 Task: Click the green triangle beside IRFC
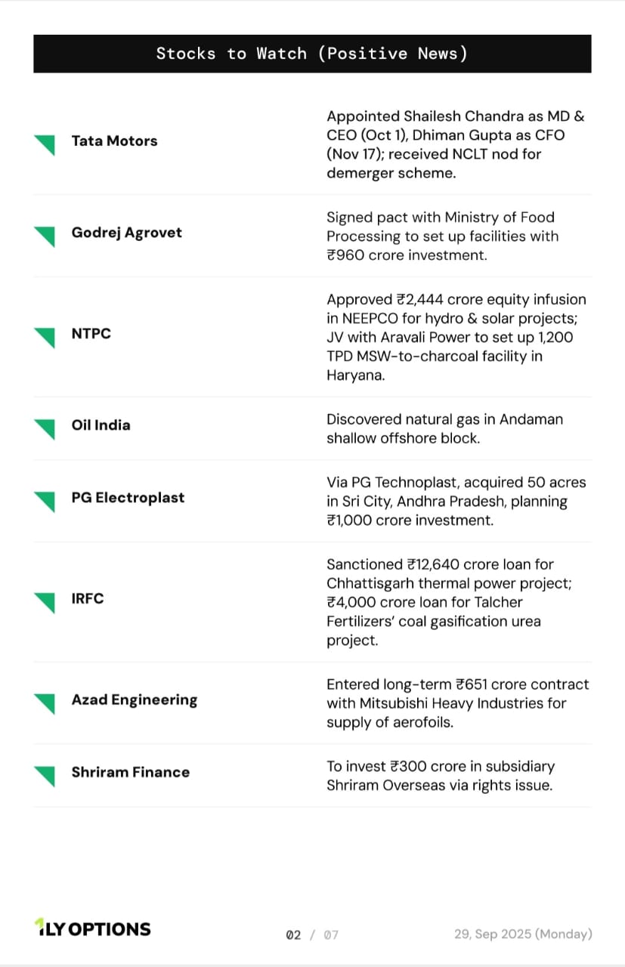[46, 601]
